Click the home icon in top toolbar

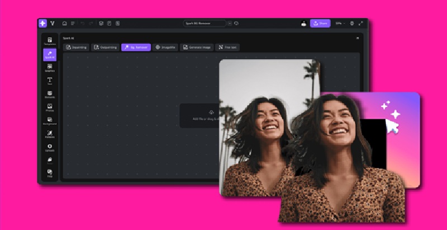pos(65,24)
